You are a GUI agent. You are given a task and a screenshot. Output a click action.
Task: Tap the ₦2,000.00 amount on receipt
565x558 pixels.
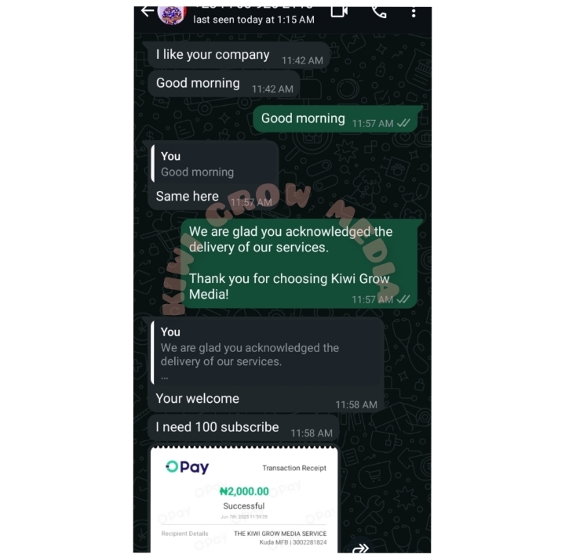pyautogui.click(x=244, y=491)
